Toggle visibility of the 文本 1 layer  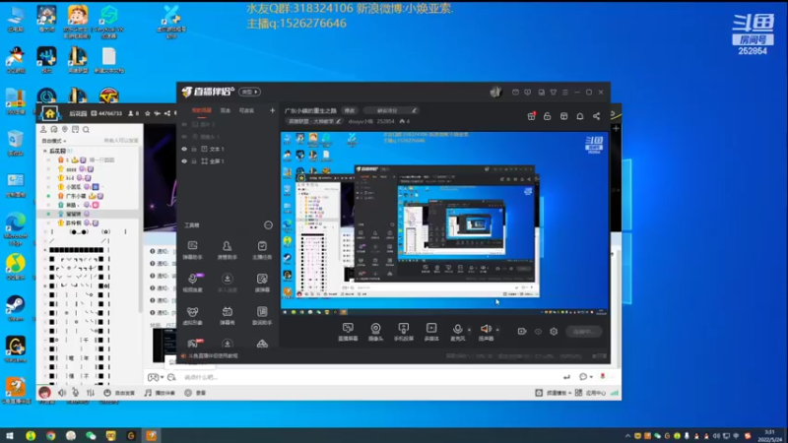(184, 150)
